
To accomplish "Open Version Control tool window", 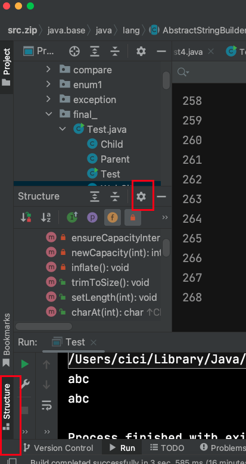I will pos(58,448).
